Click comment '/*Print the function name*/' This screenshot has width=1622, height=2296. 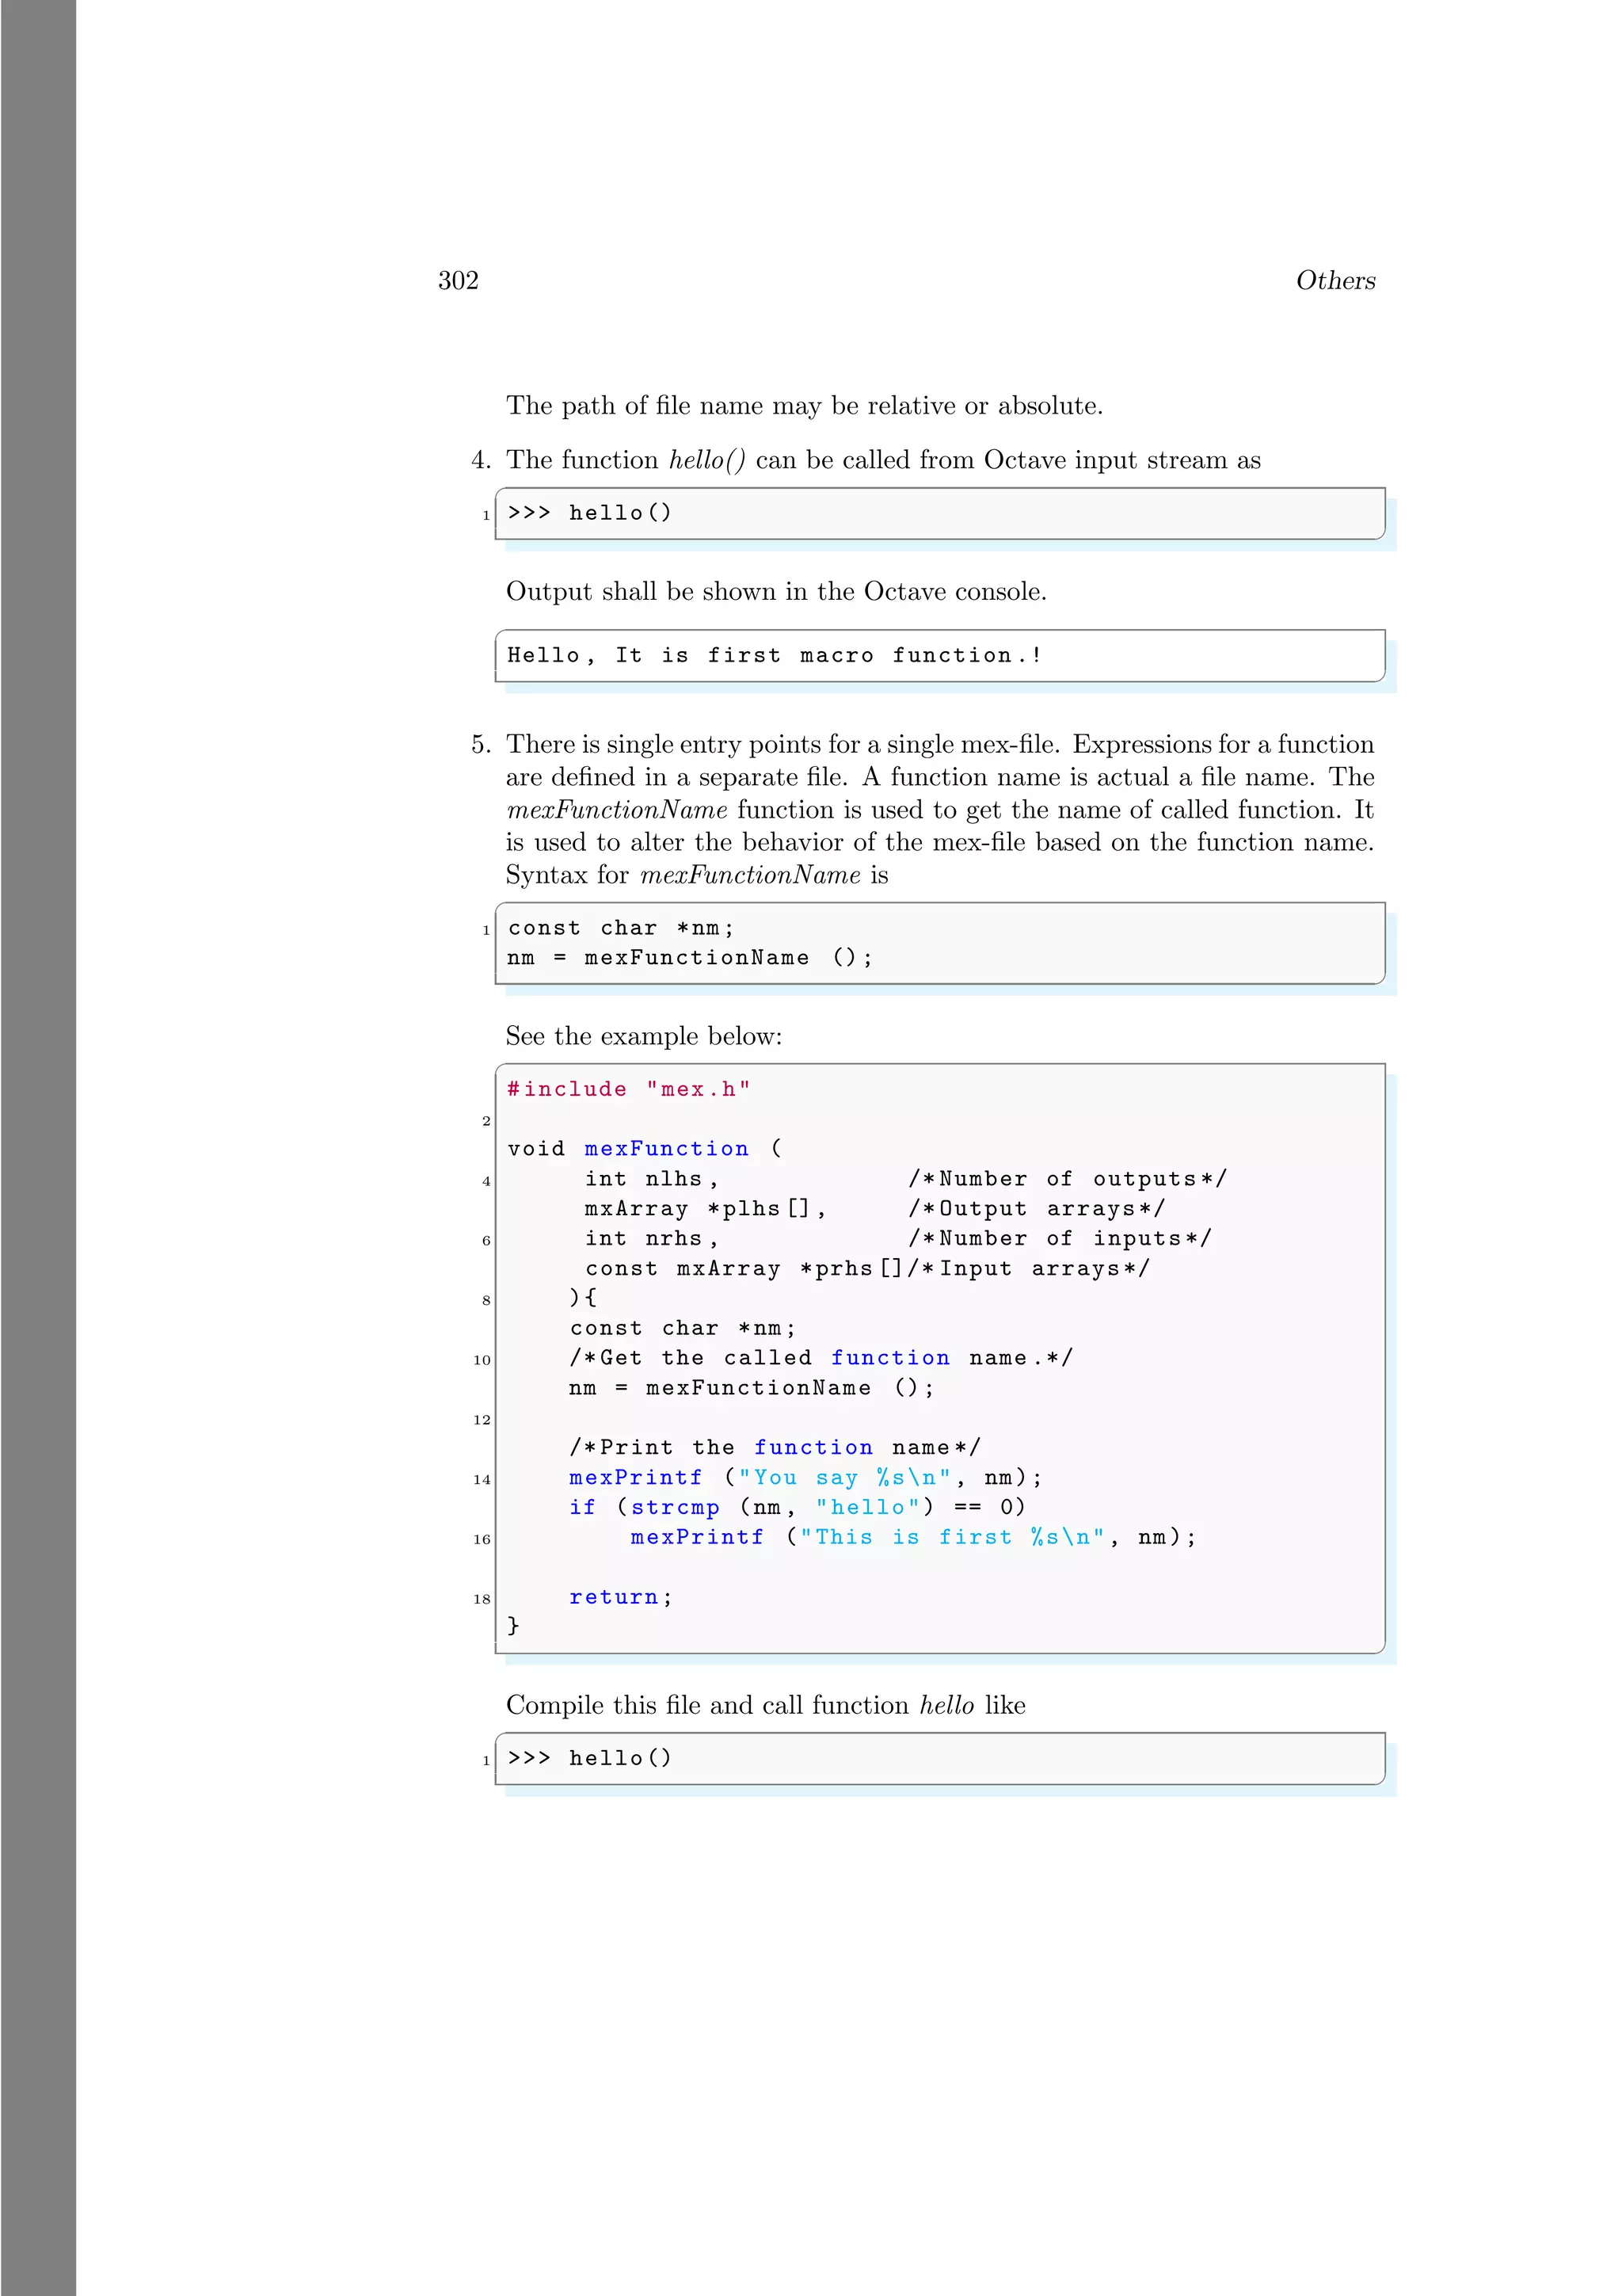(x=775, y=1448)
